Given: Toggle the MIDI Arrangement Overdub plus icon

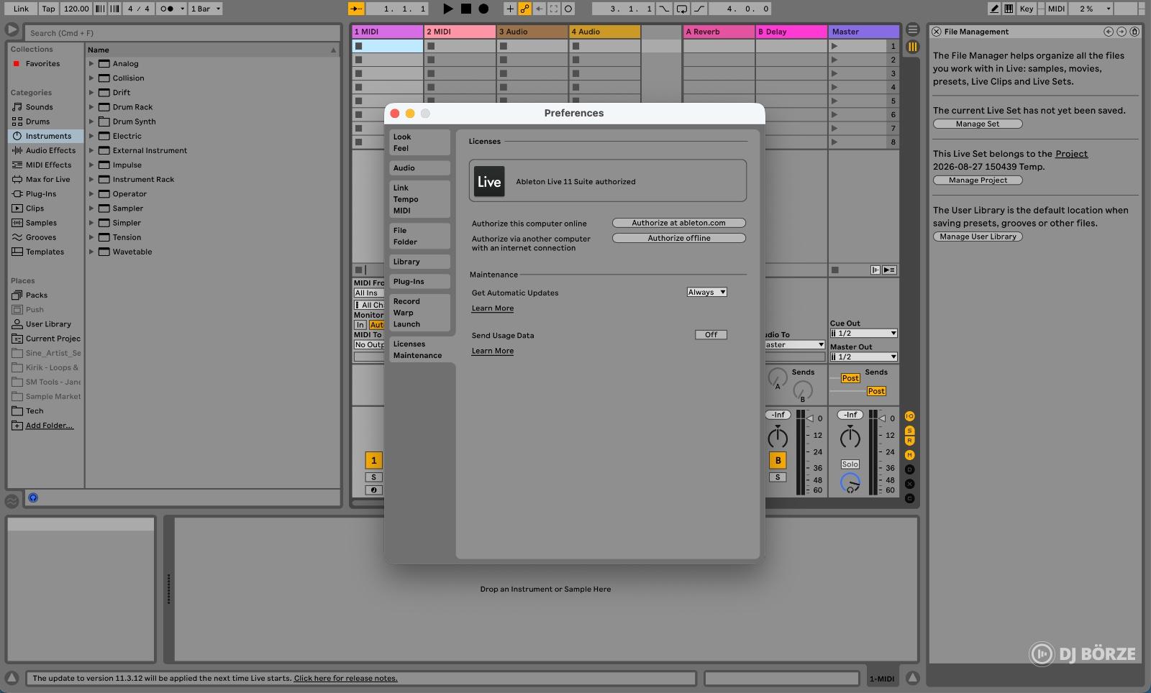Looking at the screenshot, I should point(510,9).
